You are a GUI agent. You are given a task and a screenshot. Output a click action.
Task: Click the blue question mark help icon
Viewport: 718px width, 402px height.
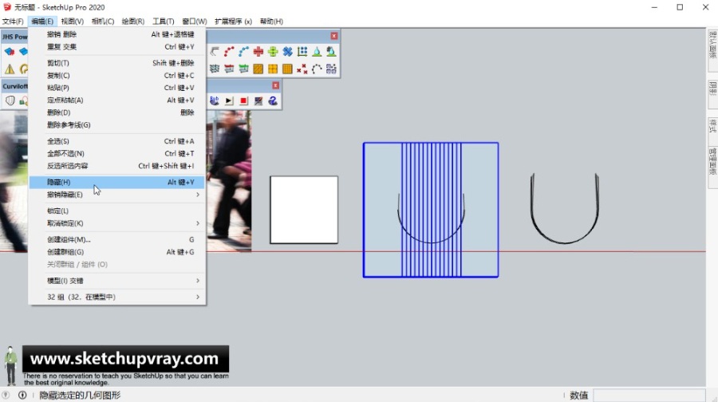[x=273, y=100]
